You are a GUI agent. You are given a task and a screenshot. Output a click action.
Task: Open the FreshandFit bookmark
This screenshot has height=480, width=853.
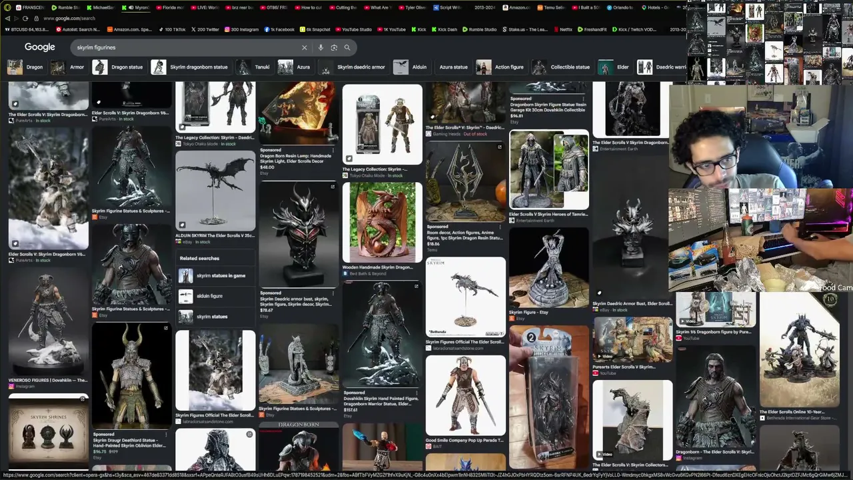[592, 29]
